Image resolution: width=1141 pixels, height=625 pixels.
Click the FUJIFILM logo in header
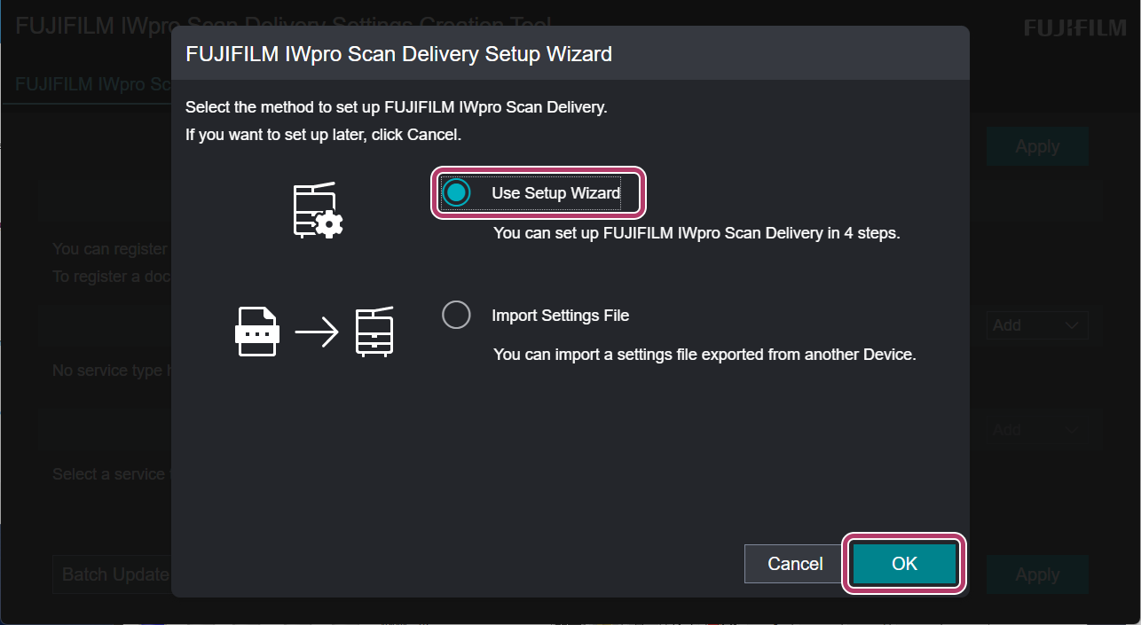coord(1075,28)
